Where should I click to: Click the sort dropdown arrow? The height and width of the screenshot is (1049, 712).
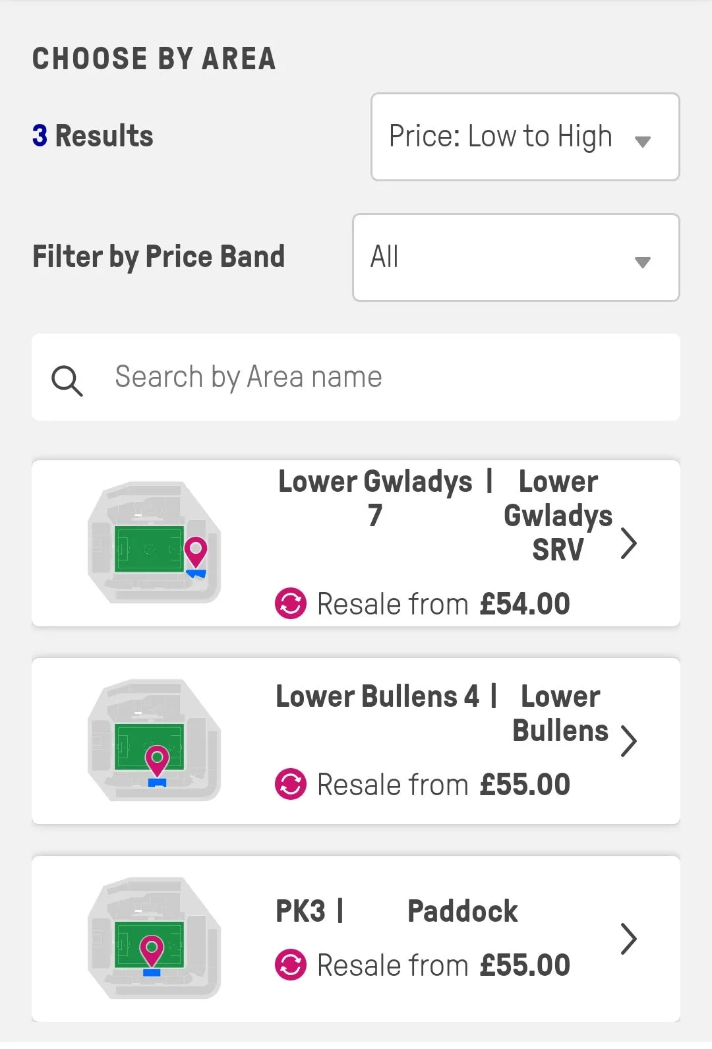pos(643,141)
